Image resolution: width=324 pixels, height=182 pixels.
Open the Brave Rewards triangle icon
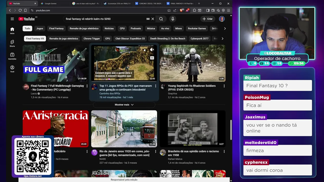[187, 10]
